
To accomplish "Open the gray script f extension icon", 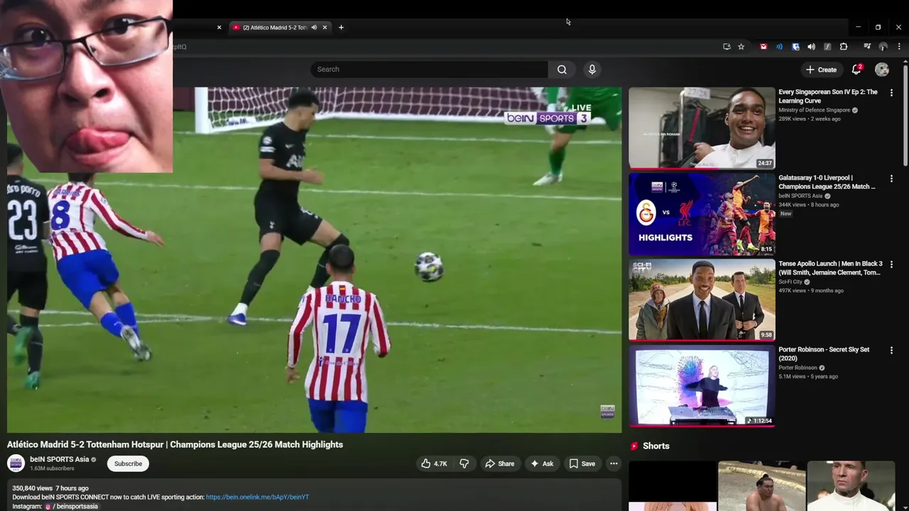I will click(827, 47).
